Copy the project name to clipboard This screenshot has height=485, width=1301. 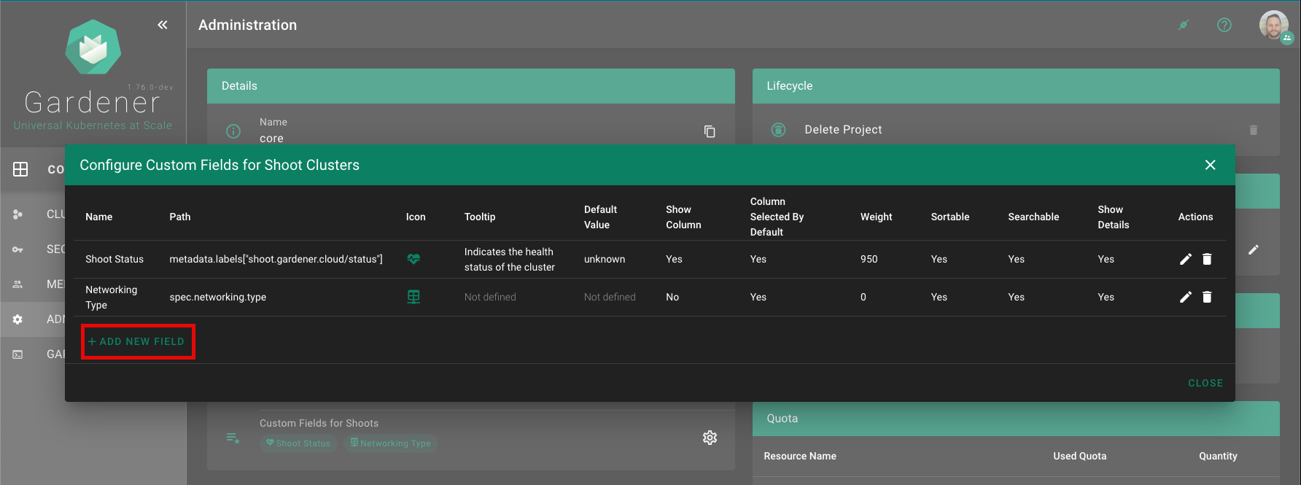coord(710,131)
